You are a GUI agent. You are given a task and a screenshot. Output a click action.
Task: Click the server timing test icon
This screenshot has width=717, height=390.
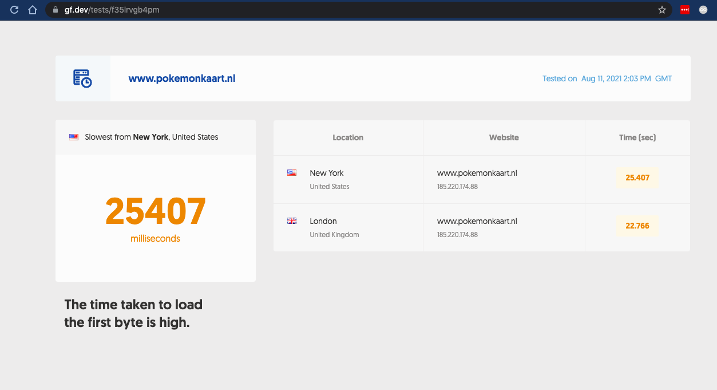[82, 78]
